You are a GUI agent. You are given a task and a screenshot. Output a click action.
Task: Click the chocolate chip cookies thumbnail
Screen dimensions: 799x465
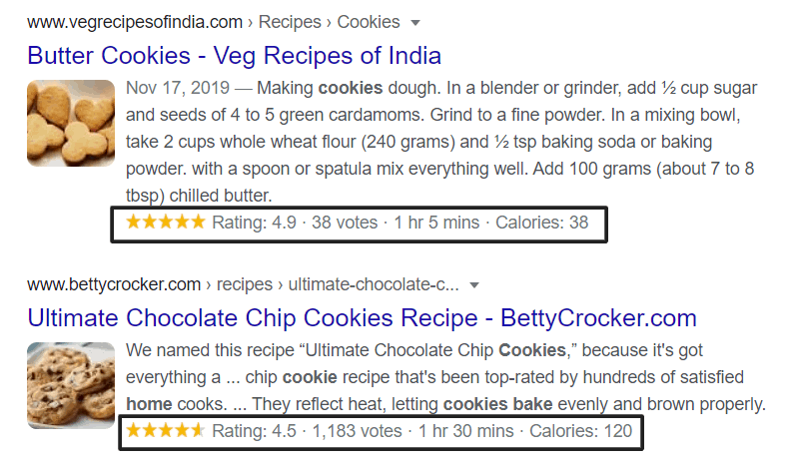point(70,385)
